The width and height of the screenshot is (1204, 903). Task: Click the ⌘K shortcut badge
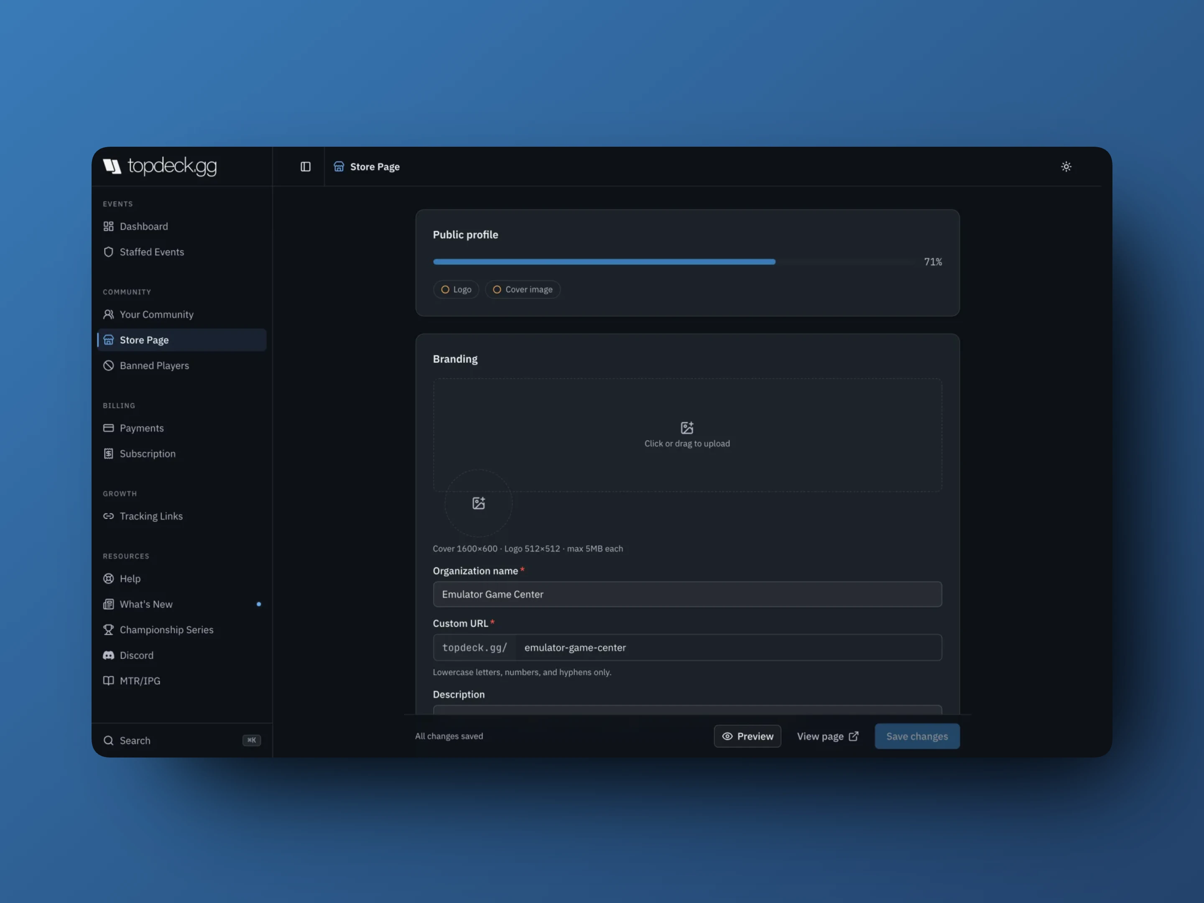[x=252, y=740]
